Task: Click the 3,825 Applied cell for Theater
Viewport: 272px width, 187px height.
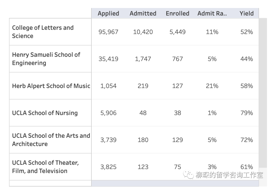Action: coord(108,167)
